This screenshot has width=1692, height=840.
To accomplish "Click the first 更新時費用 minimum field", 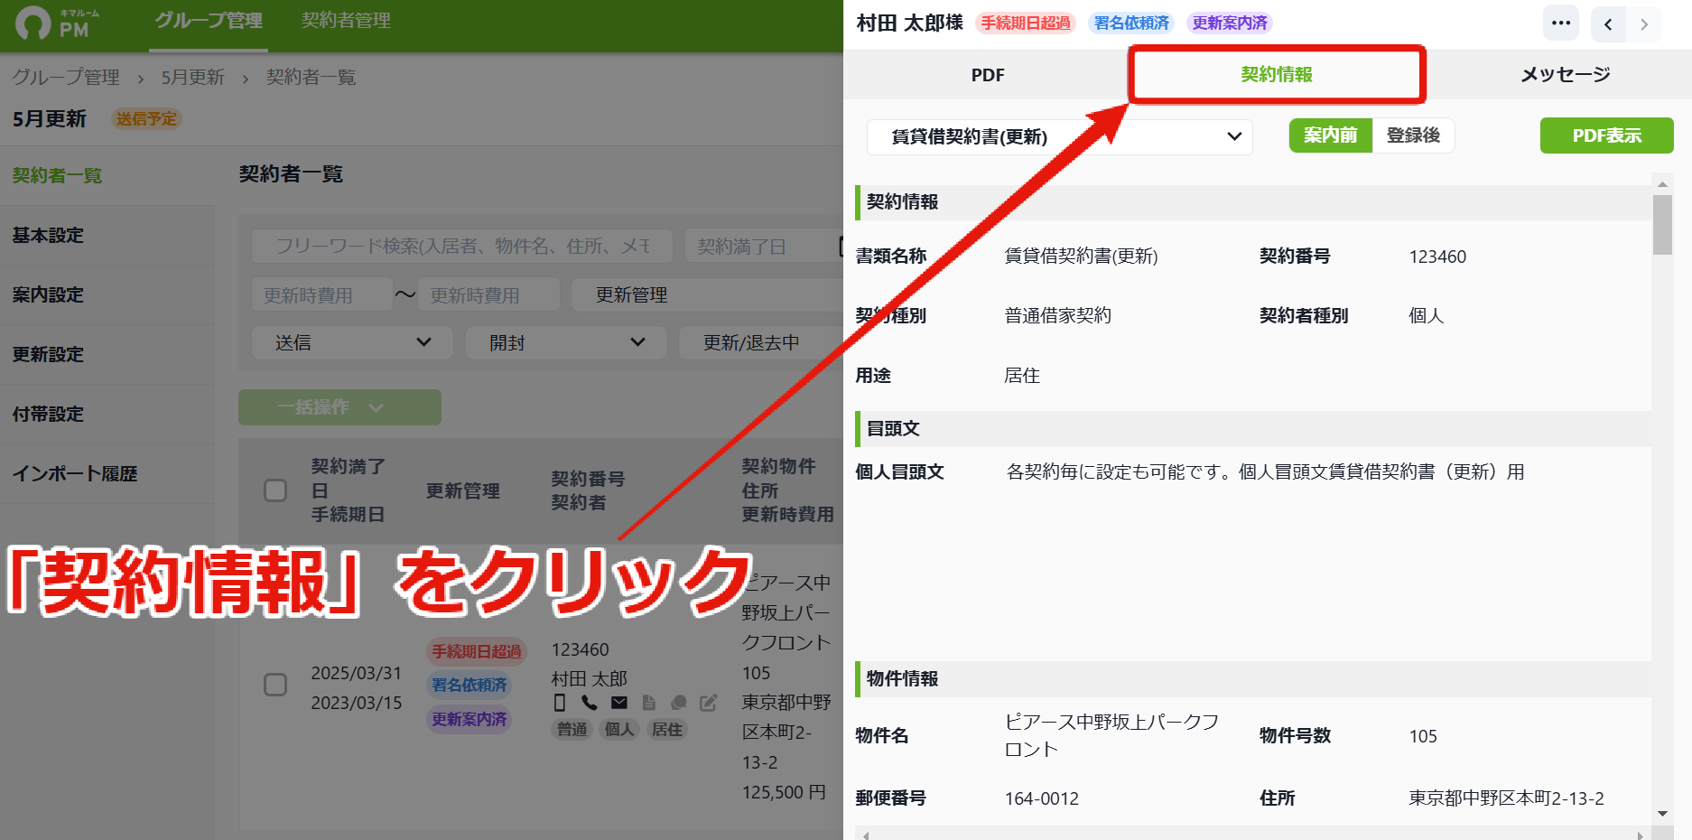I will (x=322, y=294).
